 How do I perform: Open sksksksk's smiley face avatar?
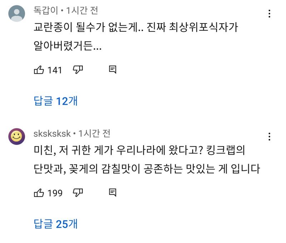click(x=16, y=136)
